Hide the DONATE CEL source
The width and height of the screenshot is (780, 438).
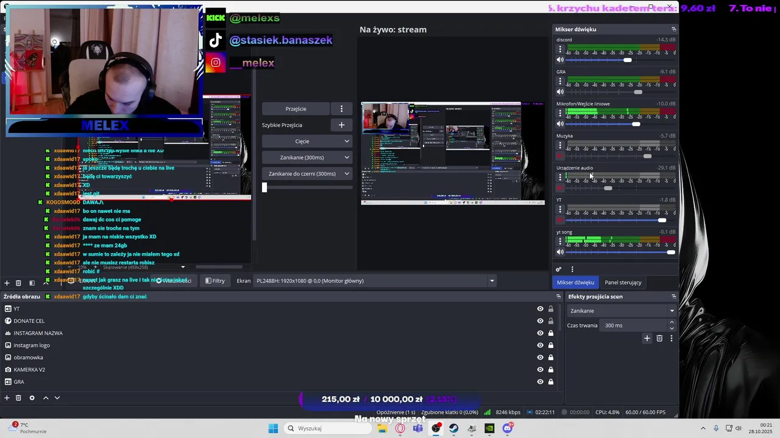(x=540, y=321)
